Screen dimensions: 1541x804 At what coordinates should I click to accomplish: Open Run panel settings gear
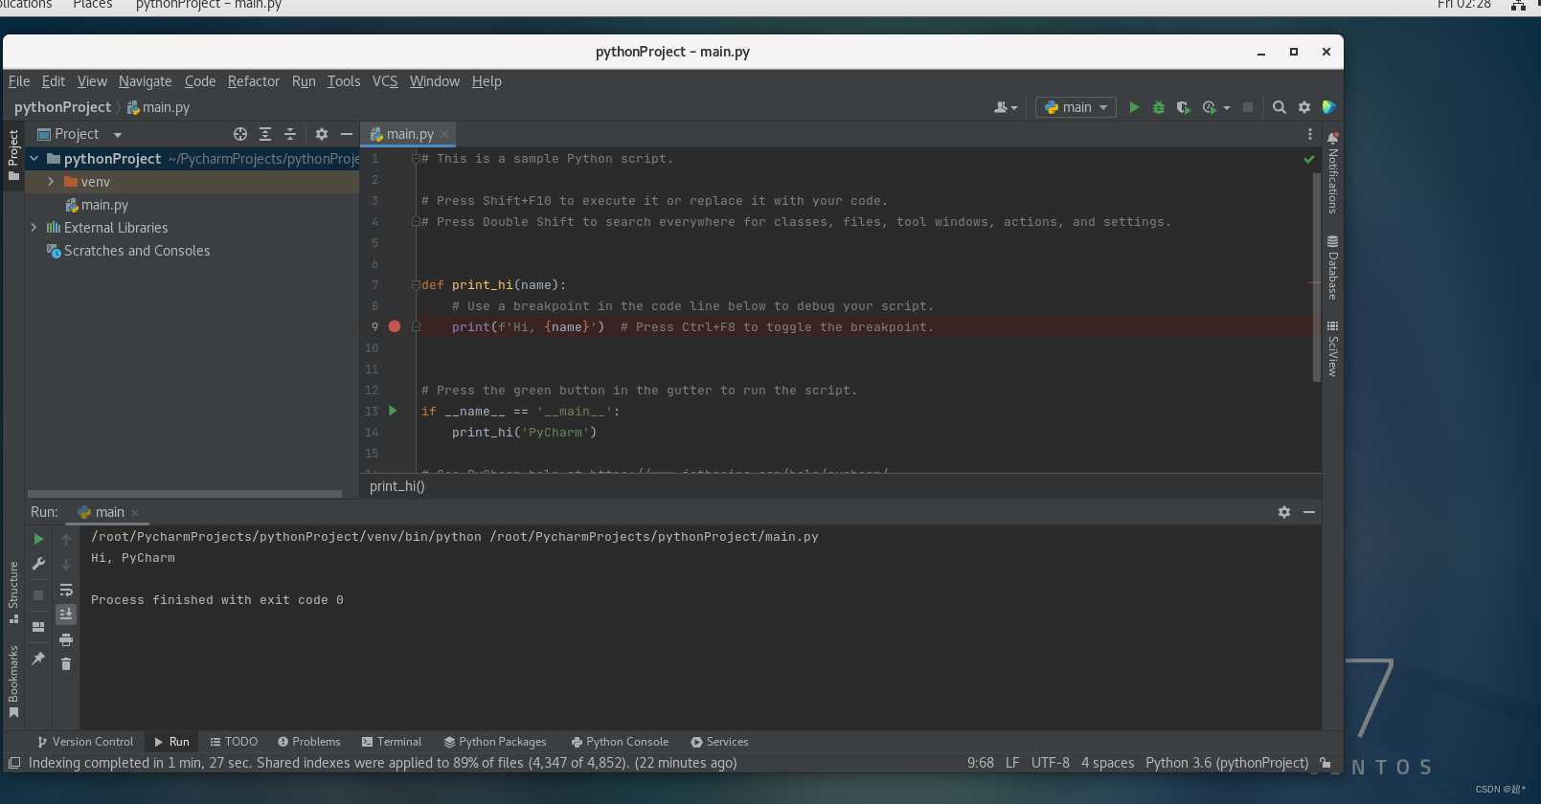coord(1284,512)
